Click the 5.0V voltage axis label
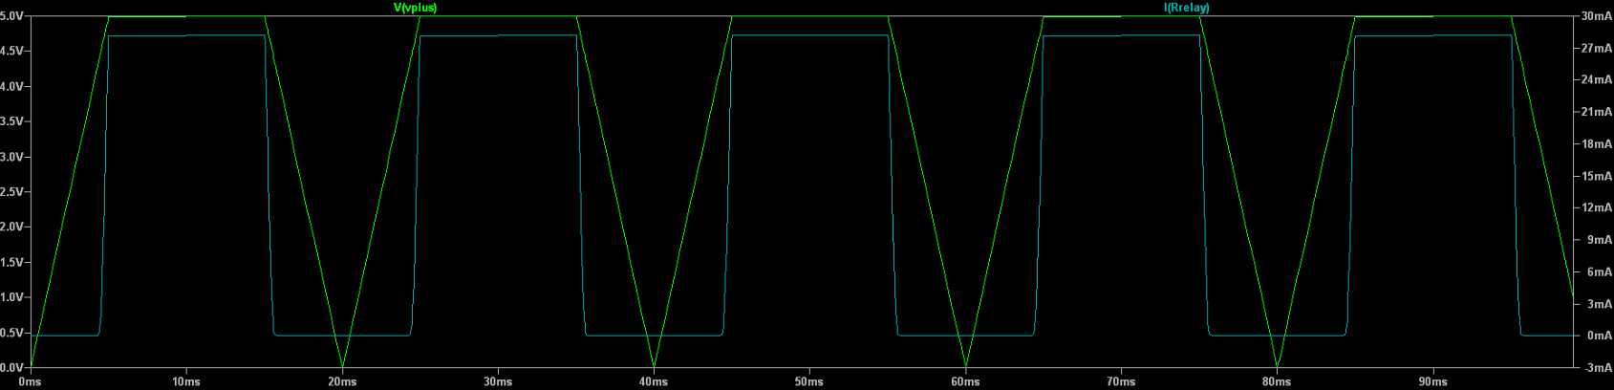The image size is (1614, 390). coord(11,16)
